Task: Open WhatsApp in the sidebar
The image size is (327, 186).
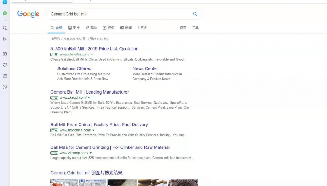Action: 5,13
